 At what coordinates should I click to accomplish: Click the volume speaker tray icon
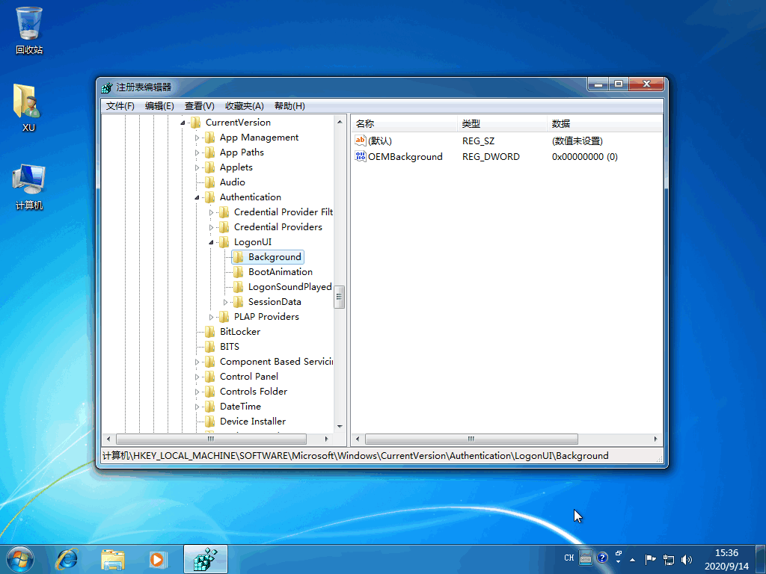coord(687,559)
